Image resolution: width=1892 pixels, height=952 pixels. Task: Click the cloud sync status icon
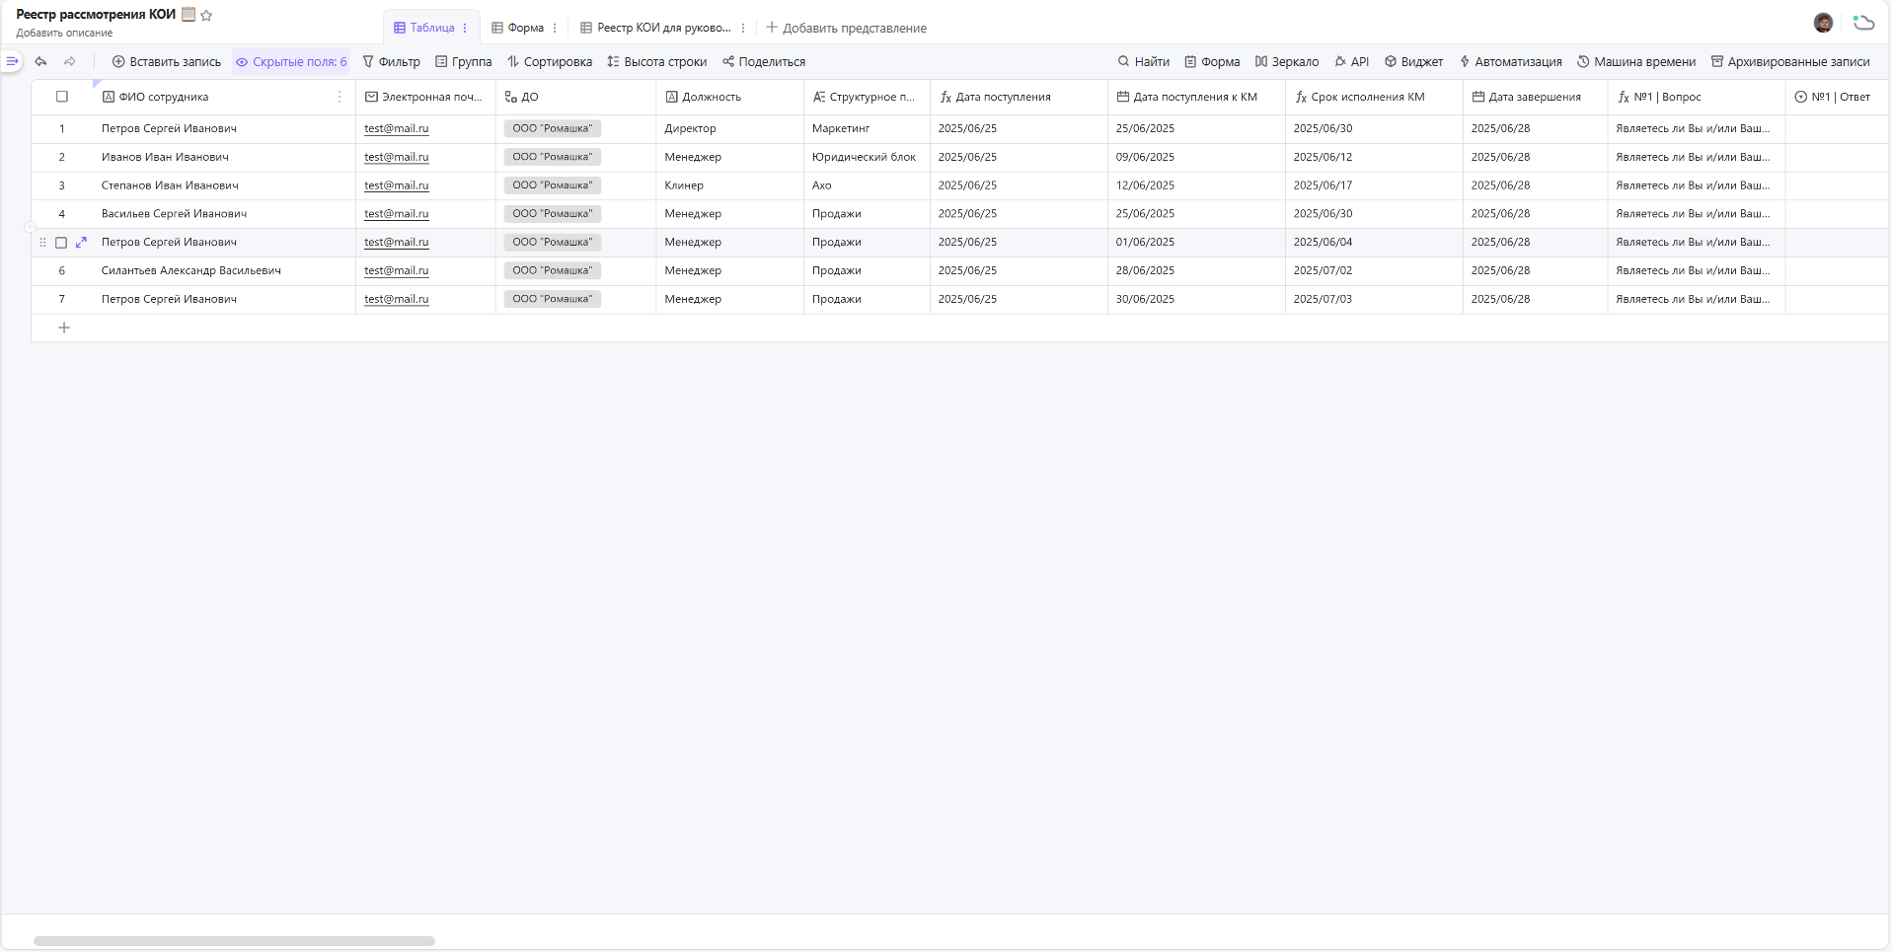pyautogui.click(x=1863, y=23)
